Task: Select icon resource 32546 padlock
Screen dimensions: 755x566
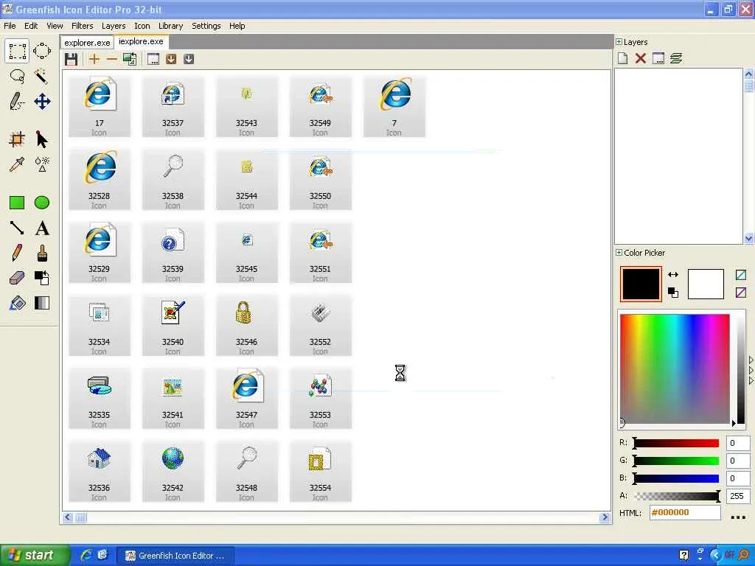Action: click(x=246, y=326)
